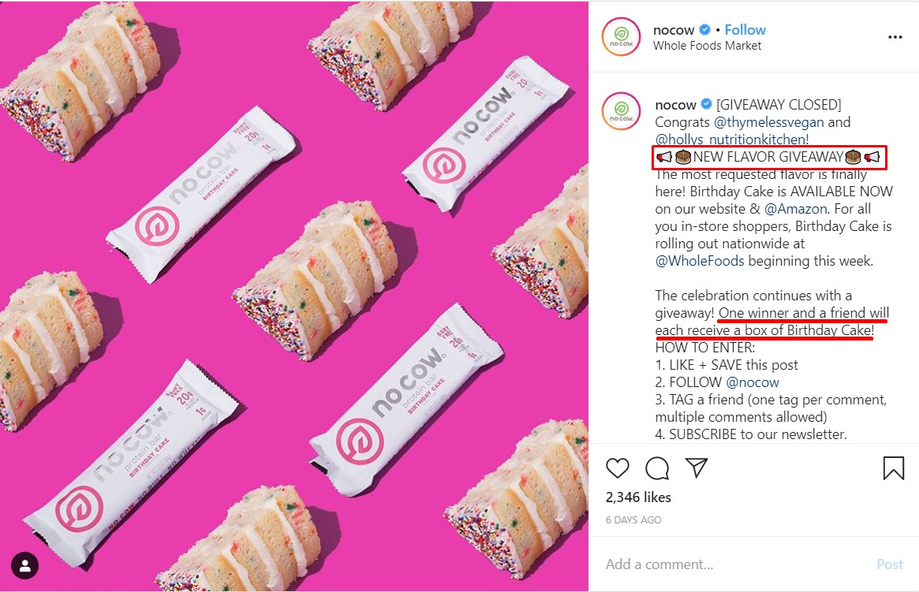Screen dimensions: 919x592
Task: Like the post with the heart icon
Action: (617, 468)
